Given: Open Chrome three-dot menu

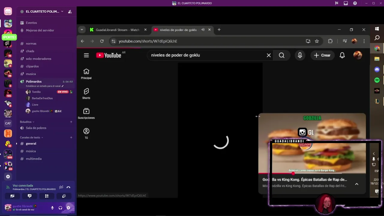Looking at the screenshot, I should [x=364, y=41].
